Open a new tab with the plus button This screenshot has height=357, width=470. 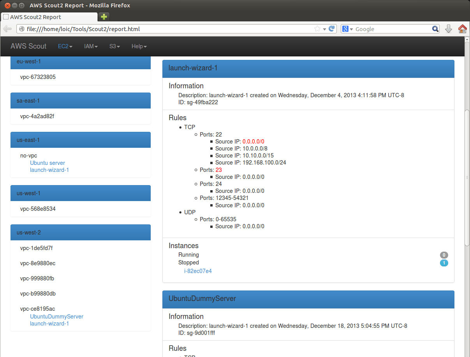pos(104,17)
